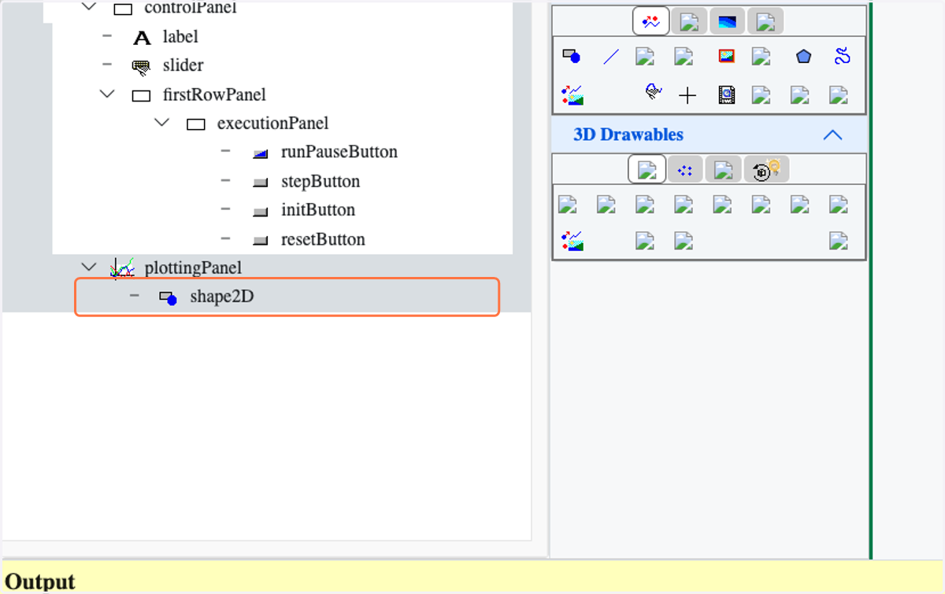Collapse the controlPanel chevron

89,7
